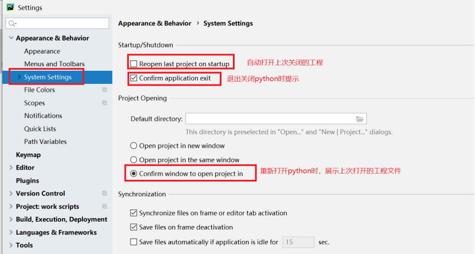Expand the Project: work scripts node
475x254 pixels.
pos(11,207)
